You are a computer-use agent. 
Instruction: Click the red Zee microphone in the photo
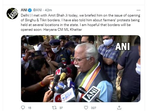coord(58,97)
